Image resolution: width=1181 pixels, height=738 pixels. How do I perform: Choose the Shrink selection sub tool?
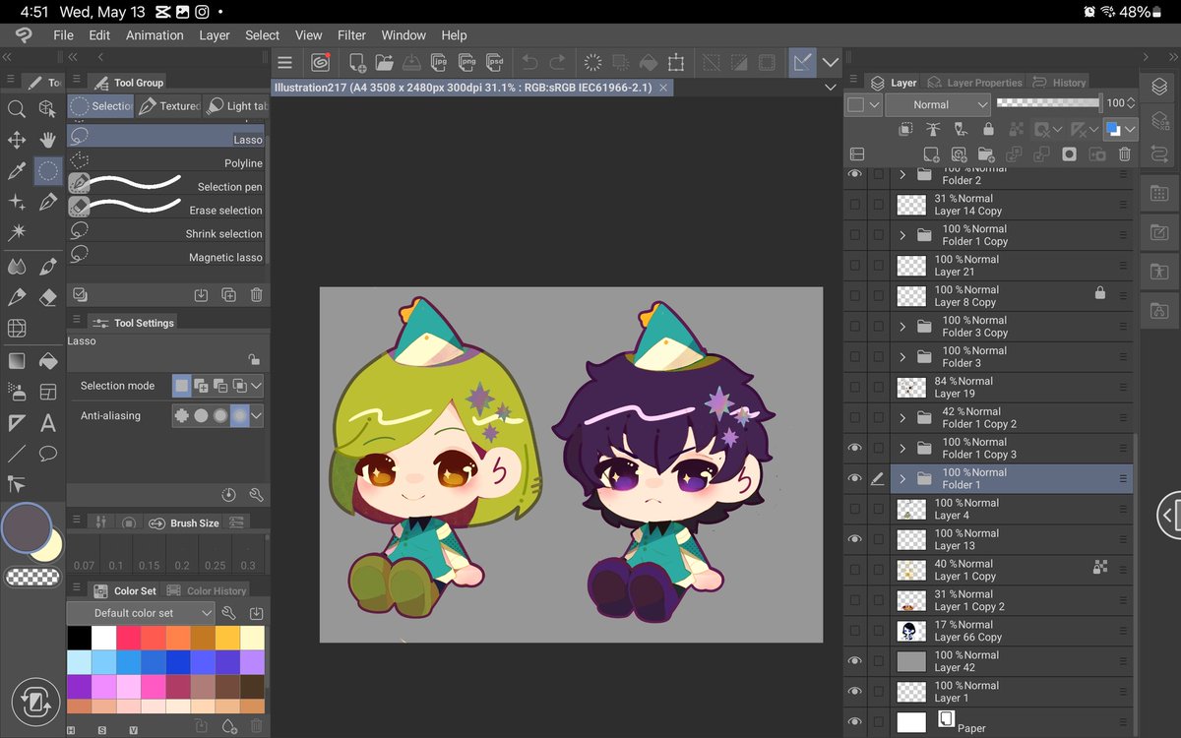tap(166, 233)
